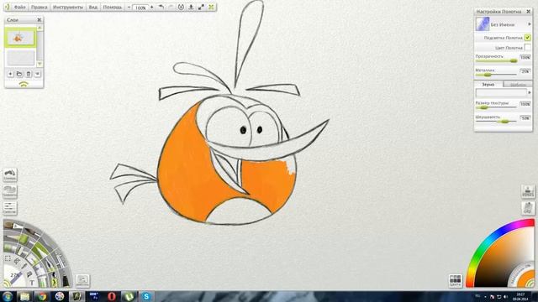The image size is (538, 302).
Task: Toggle the menu bar pin at left edge
Action: pos(8,7)
